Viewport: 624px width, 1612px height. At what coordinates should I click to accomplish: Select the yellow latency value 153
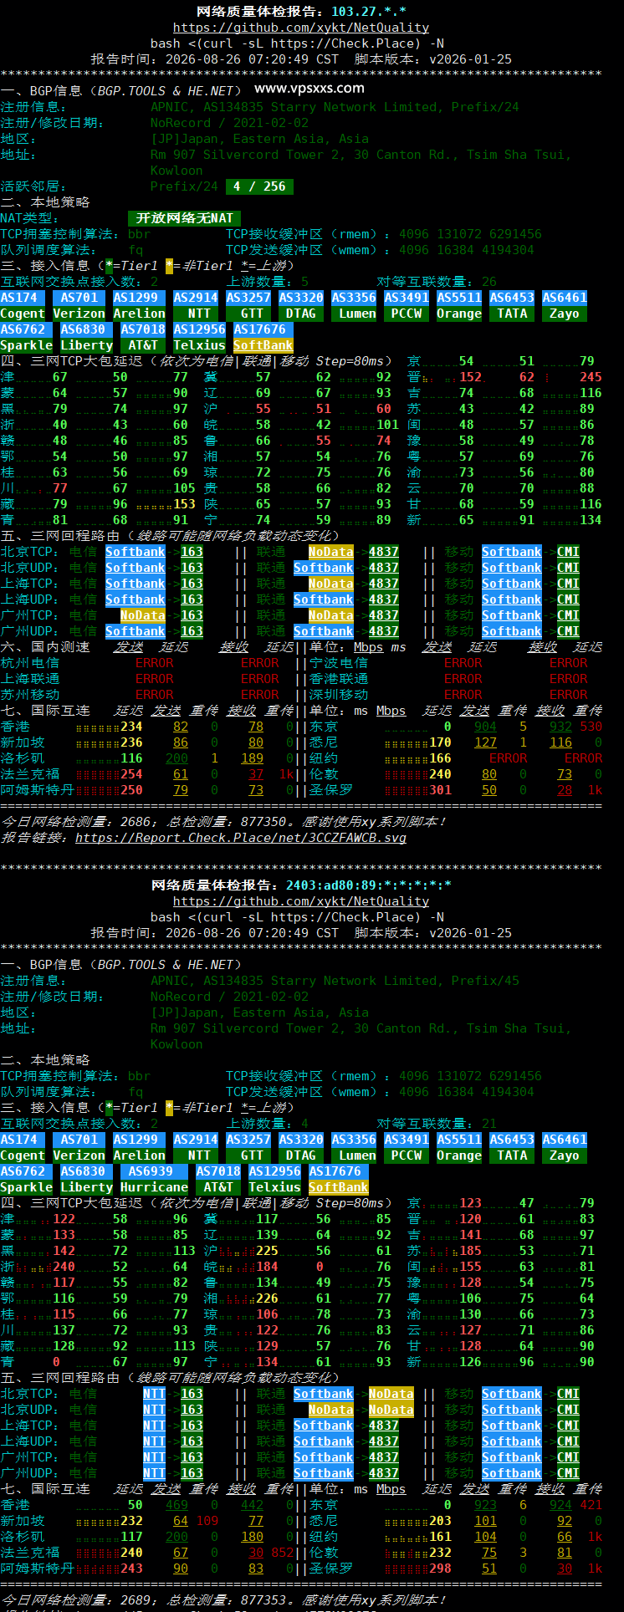(184, 504)
